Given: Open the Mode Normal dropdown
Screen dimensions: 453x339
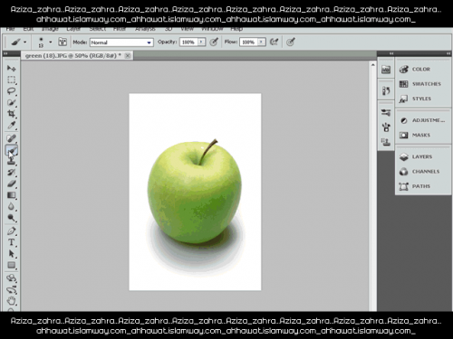Looking at the screenshot, I should [121, 42].
